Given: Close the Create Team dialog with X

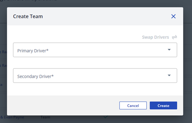Looking at the screenshot, I should [x=173, y=16].
